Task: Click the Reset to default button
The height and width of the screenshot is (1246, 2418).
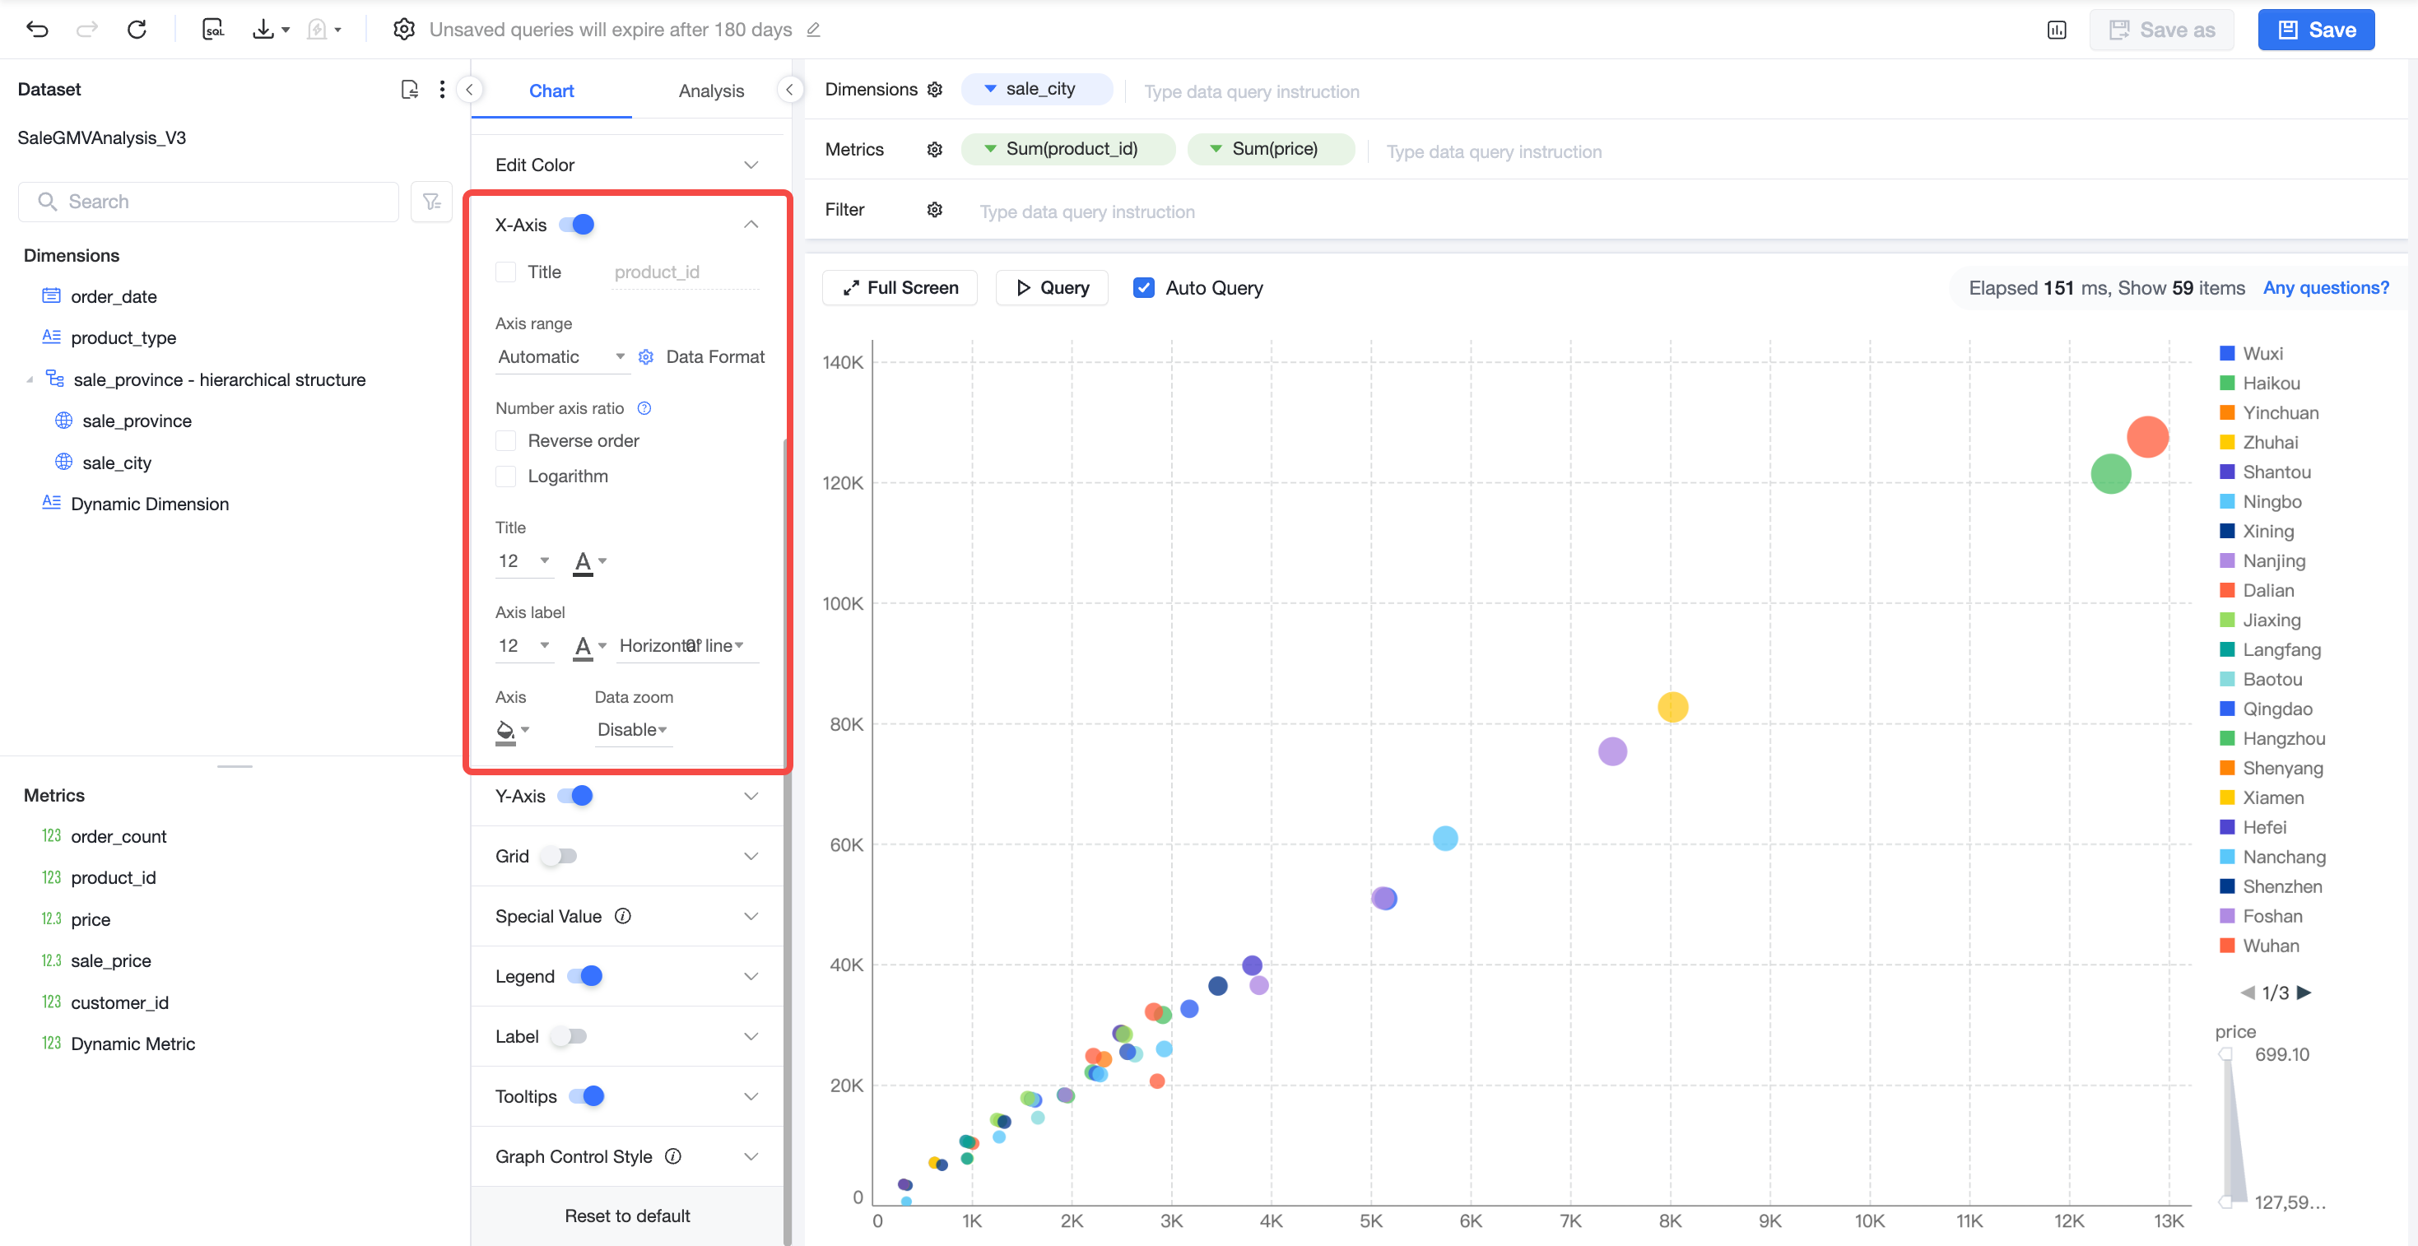Action: 627,1215
